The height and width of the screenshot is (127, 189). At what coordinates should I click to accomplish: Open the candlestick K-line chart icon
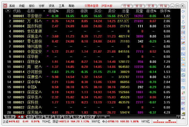click(183, 43)
